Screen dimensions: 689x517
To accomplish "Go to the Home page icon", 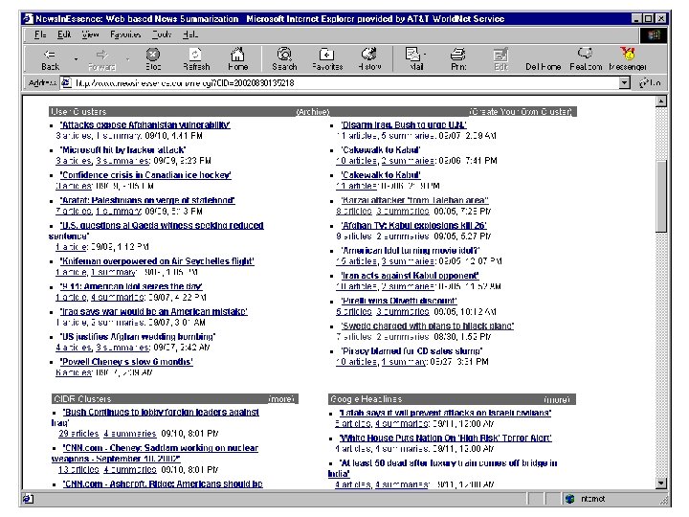I will click(x=237, y=59).
